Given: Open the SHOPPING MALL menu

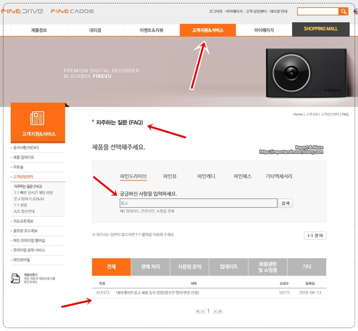Looking at the screenshot, I should click(321, 29).
